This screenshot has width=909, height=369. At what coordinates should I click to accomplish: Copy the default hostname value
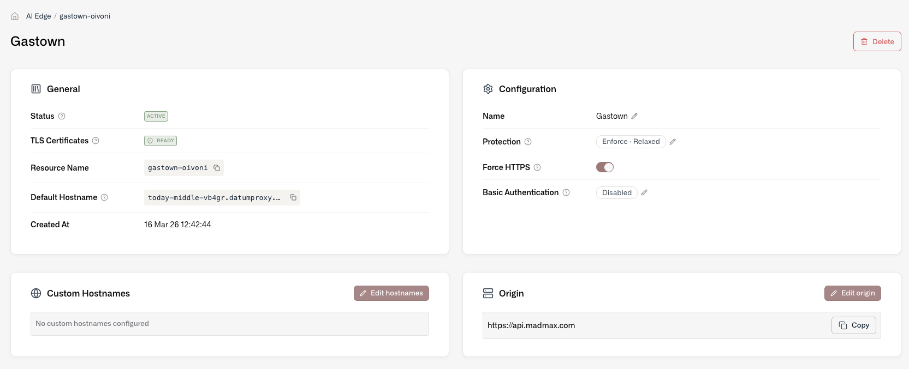coord(293,197)
